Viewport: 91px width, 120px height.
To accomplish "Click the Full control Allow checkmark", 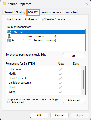I will [60, 69].
